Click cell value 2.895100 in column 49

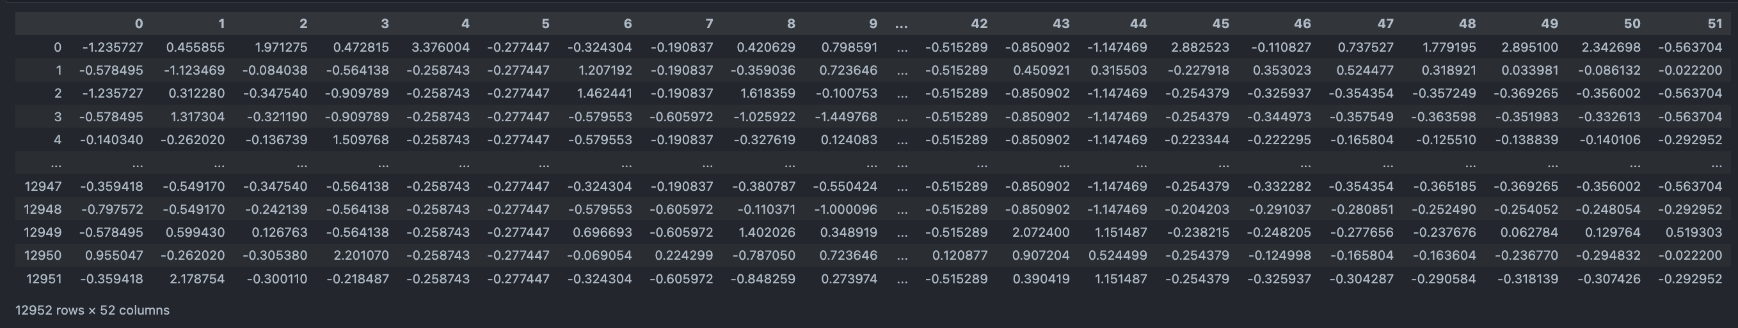[x=1529, y=48]
